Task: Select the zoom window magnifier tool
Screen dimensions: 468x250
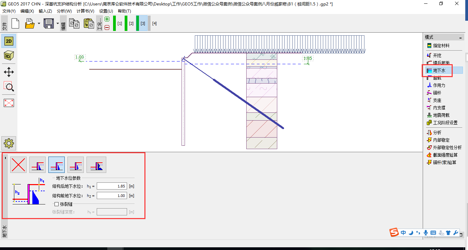Action: tap(9, 86)
